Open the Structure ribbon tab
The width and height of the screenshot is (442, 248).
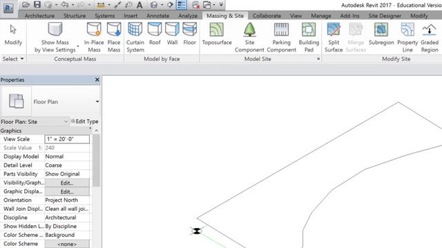75,16
